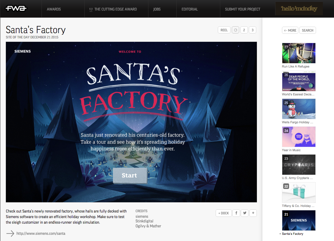
Task: Share on Facebook icon
Action: pos(236,213)
